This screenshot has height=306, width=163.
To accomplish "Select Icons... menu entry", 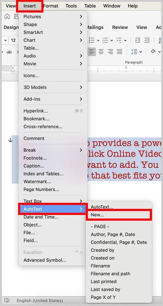I will click(x=53, y=76).
